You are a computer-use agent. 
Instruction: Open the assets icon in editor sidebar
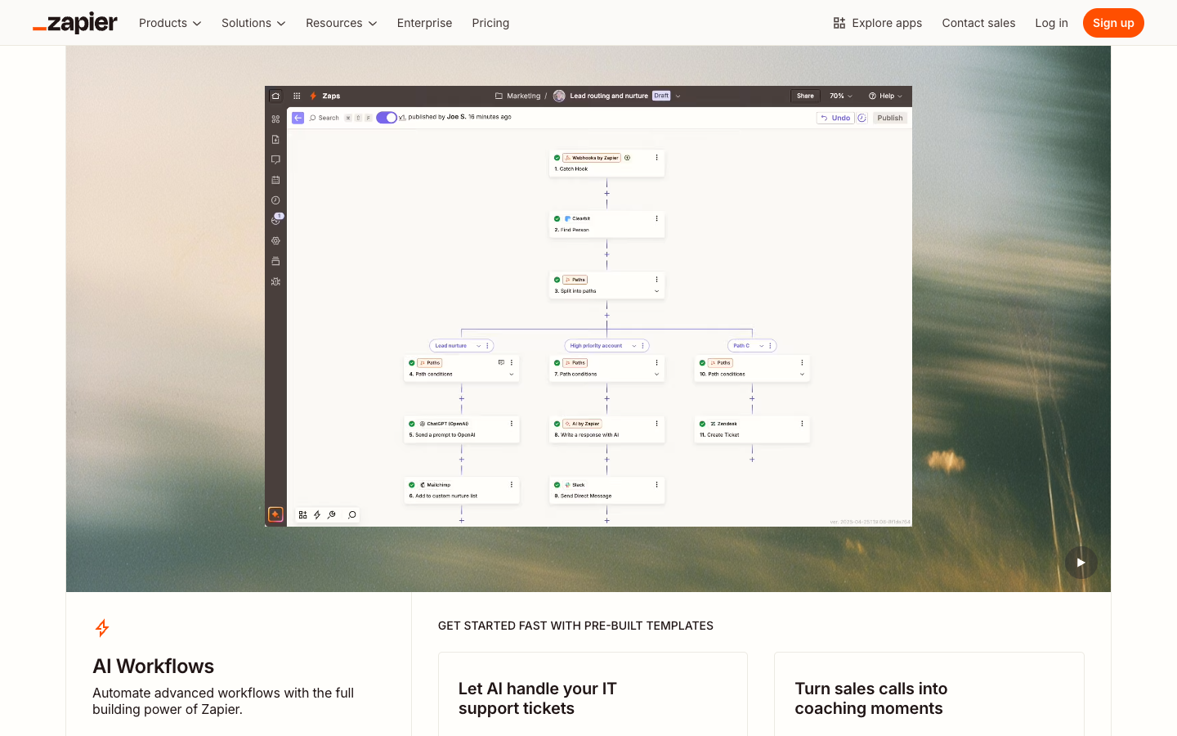tap(275, 119)
